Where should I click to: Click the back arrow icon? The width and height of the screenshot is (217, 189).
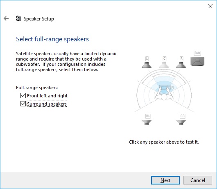tap(6, 18)
